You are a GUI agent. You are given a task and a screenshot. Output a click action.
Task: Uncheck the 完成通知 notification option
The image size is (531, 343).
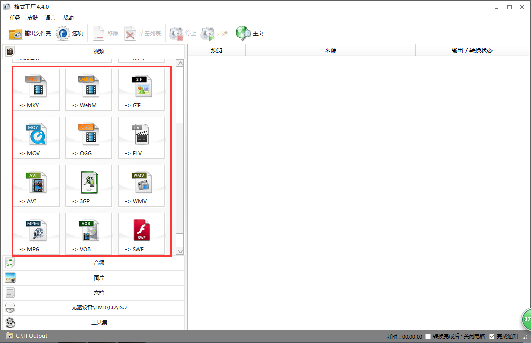click(491, 336)
